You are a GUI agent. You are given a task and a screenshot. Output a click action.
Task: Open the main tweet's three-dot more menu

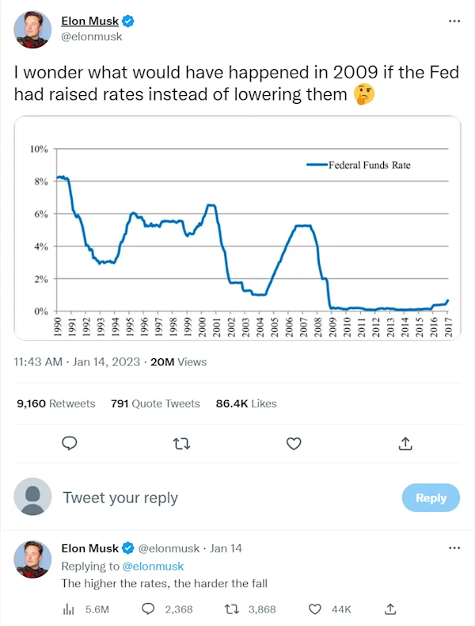point(454,21)
